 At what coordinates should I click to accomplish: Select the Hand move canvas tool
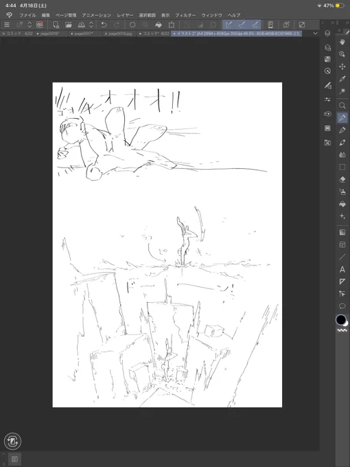click(x=342, y=42)
